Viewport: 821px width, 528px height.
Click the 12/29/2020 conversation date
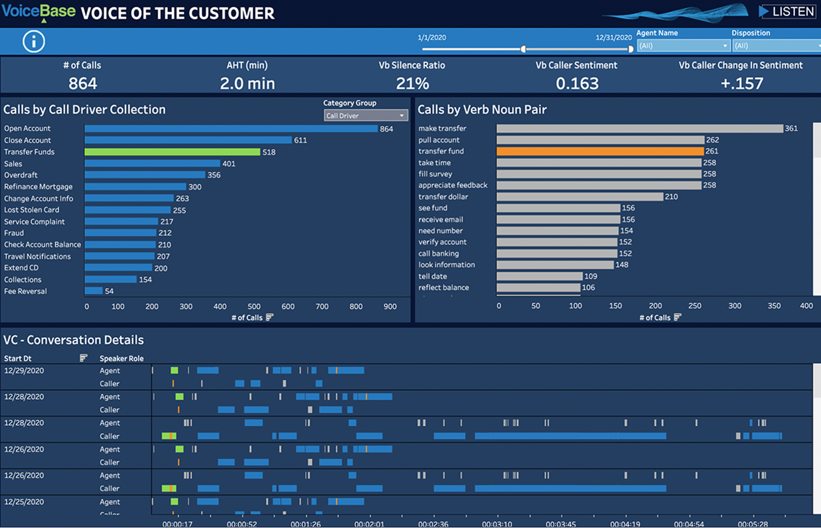pos(24,371)
